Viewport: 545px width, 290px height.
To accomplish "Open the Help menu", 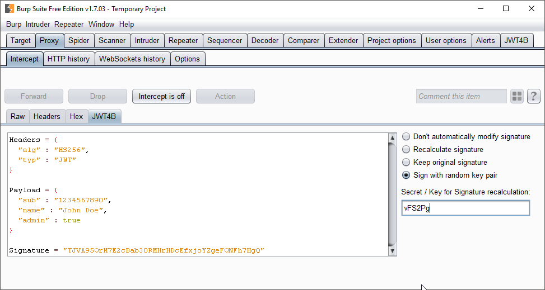I will 127,24.
